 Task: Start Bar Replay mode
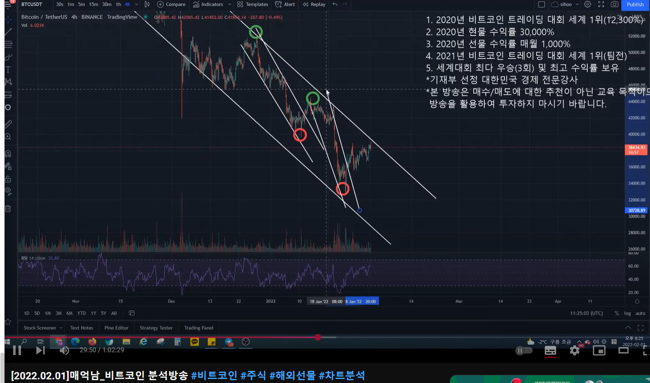314,4
